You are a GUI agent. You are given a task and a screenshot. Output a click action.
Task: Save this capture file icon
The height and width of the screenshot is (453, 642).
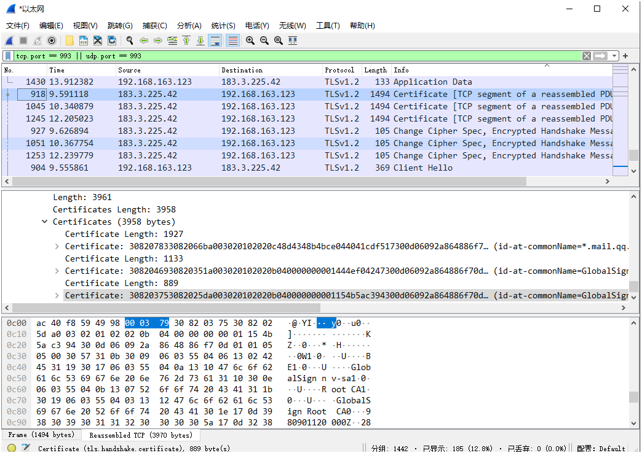click(84, 41)
